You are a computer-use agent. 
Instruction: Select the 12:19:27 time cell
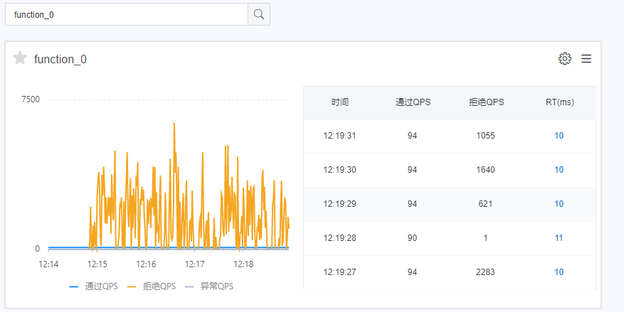[x=339, y=272]
